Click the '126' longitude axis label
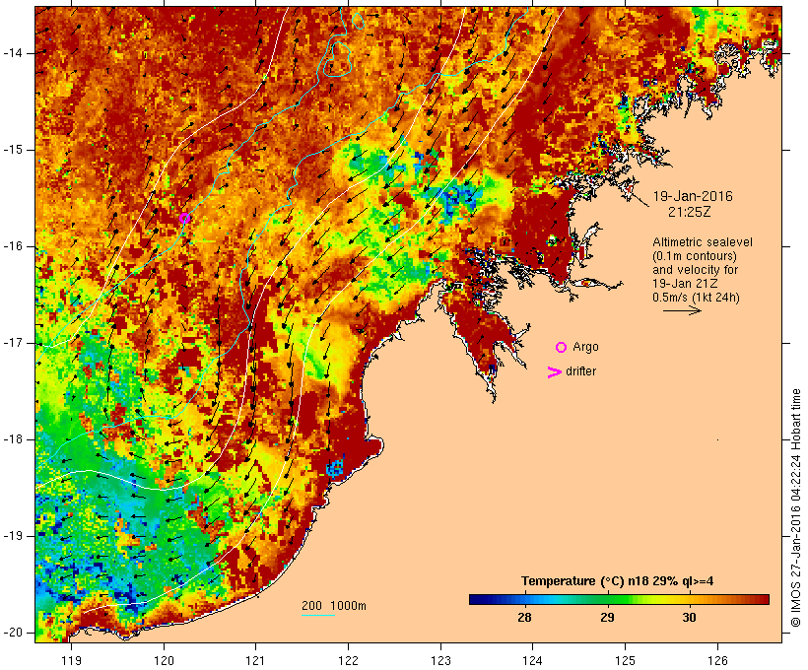808x670 pixels. pos(717,661)
